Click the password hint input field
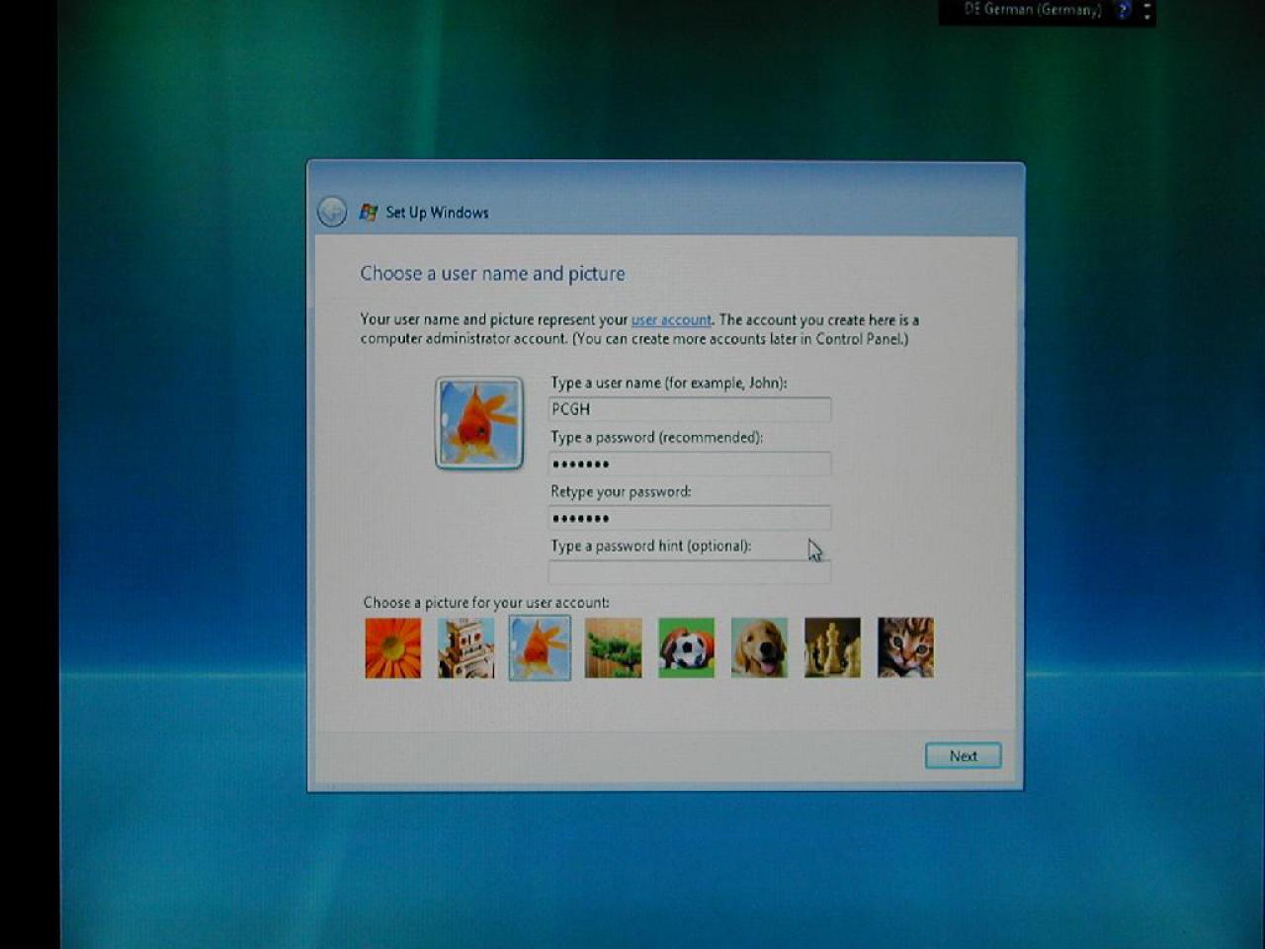Image resolution: width=1265 pixels, height=949 pixels. (x=690, y=571)
